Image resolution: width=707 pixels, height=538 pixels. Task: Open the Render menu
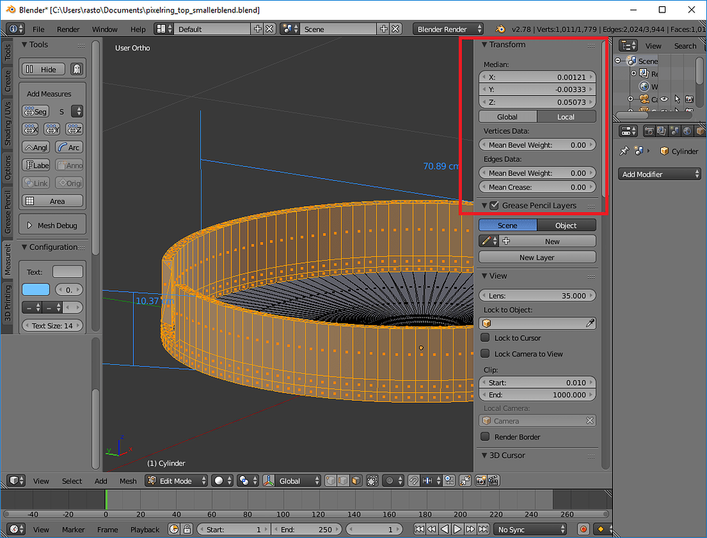click(68, 29)
